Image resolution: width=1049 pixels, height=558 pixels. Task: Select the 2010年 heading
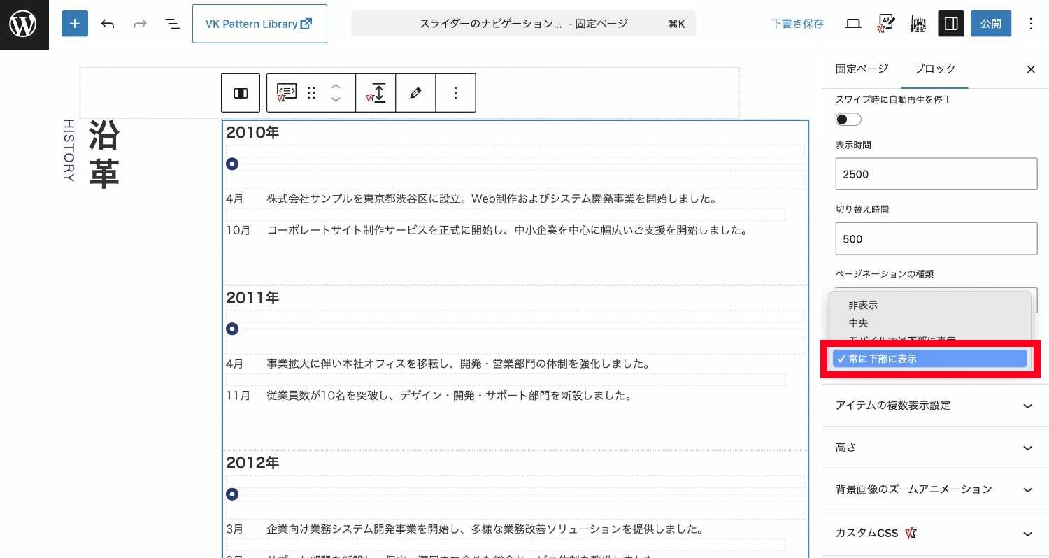point(252,132)
